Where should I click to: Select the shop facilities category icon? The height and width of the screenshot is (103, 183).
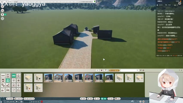click(3, 80)
